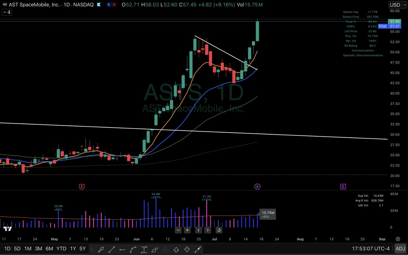Click the 34.4M +207% volume annotation

tap(156, 195)
